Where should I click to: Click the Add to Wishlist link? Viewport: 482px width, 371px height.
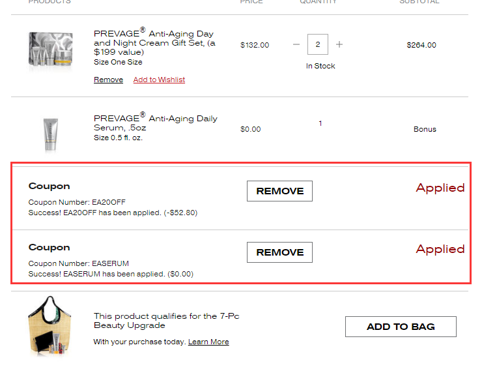pos(159,80)
